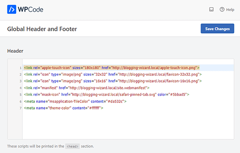The width and height of the screenshot is (240, 153).
Task: Click the Save Changes button
Action: coord(217,29)
